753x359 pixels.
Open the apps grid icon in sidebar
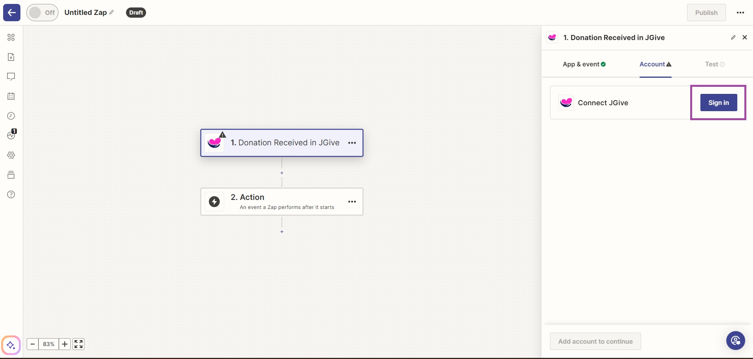click(11, 37)
